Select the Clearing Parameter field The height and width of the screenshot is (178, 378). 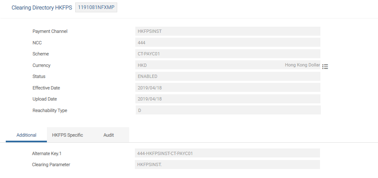227,164
